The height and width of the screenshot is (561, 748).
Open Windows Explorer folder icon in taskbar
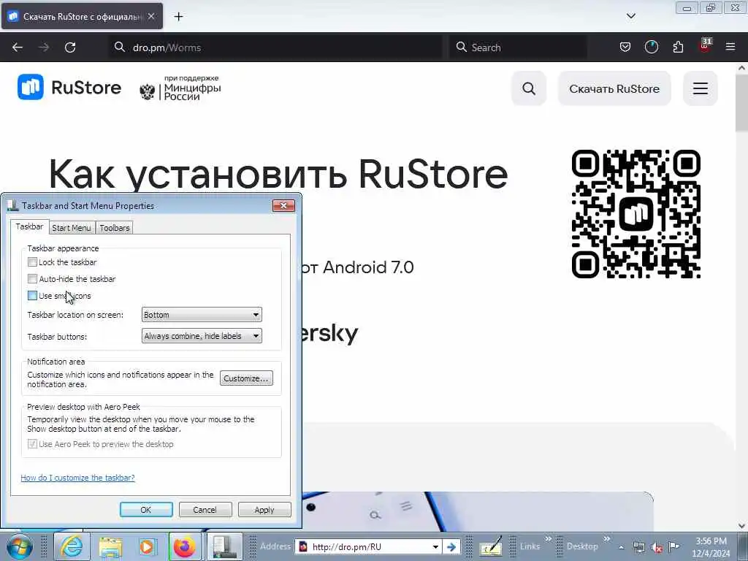tap(111, 546)
